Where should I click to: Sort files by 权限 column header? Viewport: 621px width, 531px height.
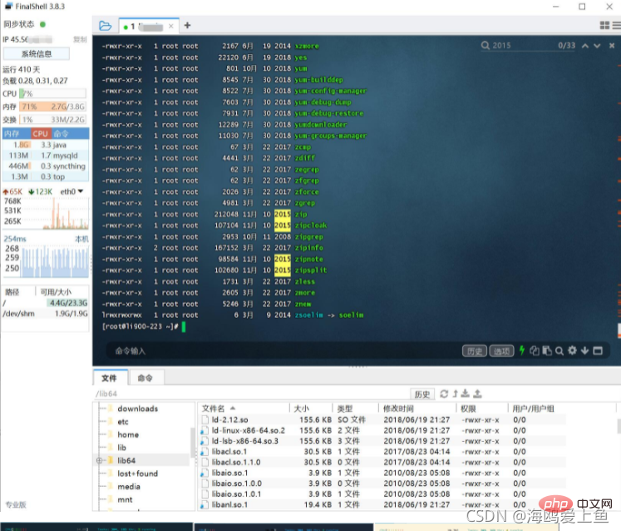(x=482, y=409)
